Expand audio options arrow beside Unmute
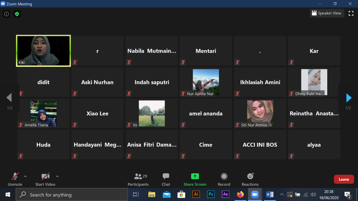358x201 pixels. click(x=25, y=176)
